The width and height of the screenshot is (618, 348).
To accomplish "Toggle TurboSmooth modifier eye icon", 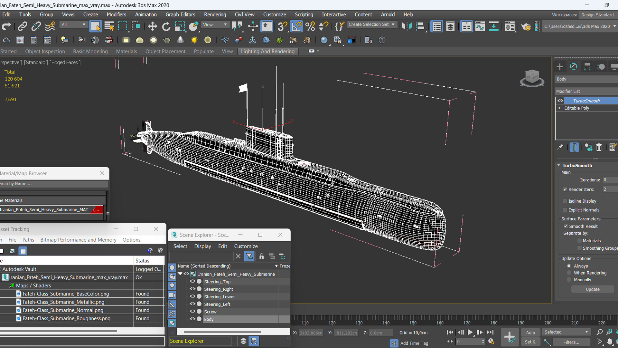I will point(560,101).
